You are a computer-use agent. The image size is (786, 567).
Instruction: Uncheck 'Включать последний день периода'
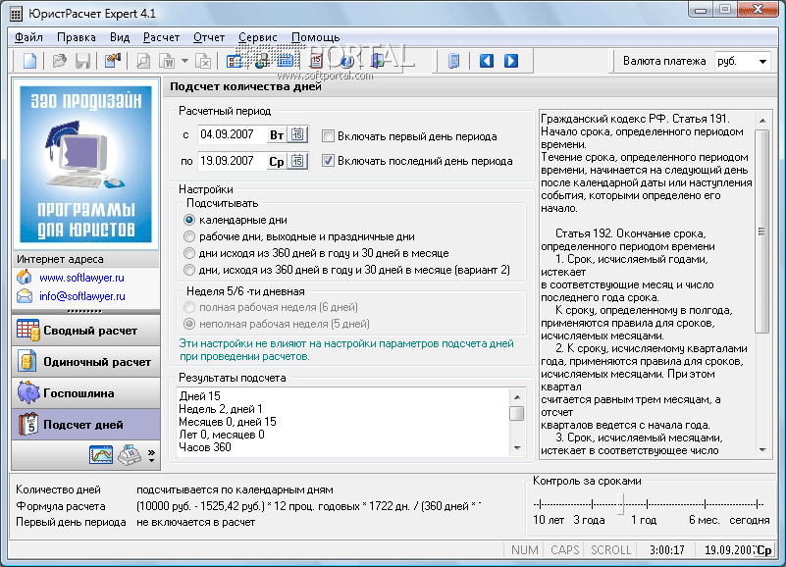point(329,161)
